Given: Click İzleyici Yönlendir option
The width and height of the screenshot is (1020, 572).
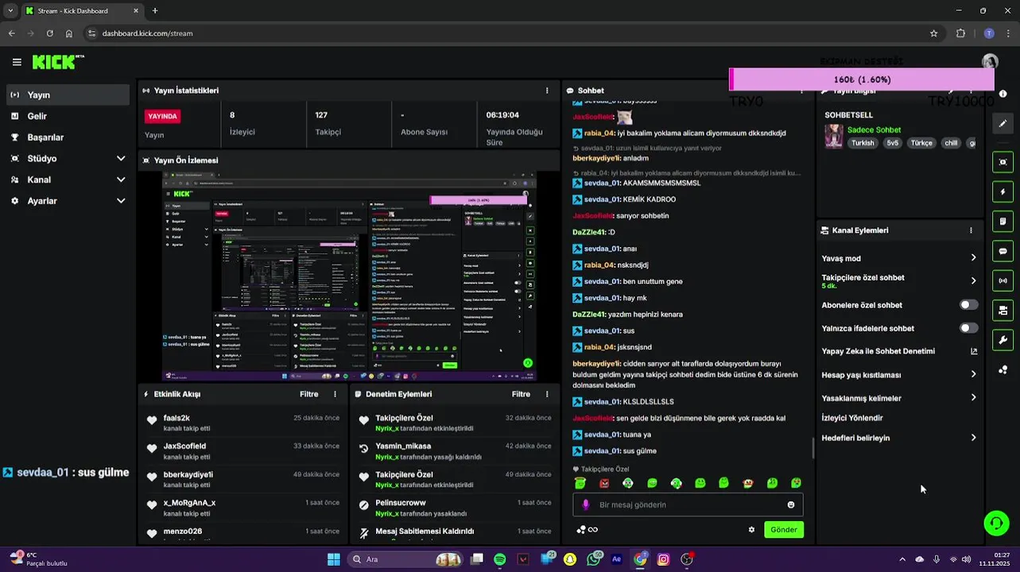Looking at the screenshot, I should pos(852,418).
